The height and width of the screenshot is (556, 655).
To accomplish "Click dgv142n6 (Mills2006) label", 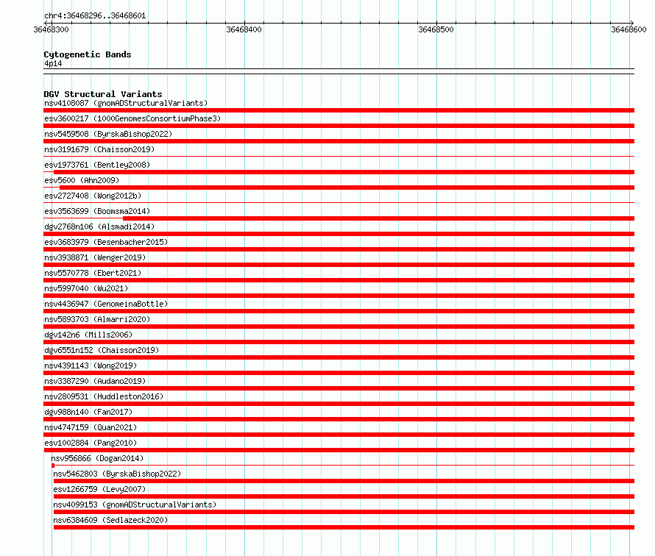I will pos(88,335).
